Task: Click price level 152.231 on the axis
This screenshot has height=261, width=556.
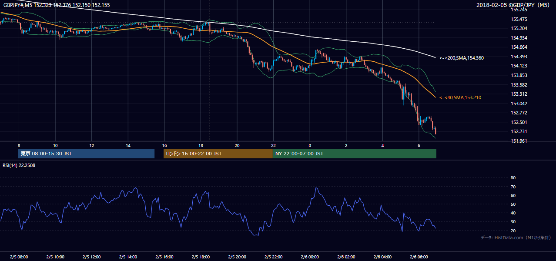Action: (x=519, y=131)
